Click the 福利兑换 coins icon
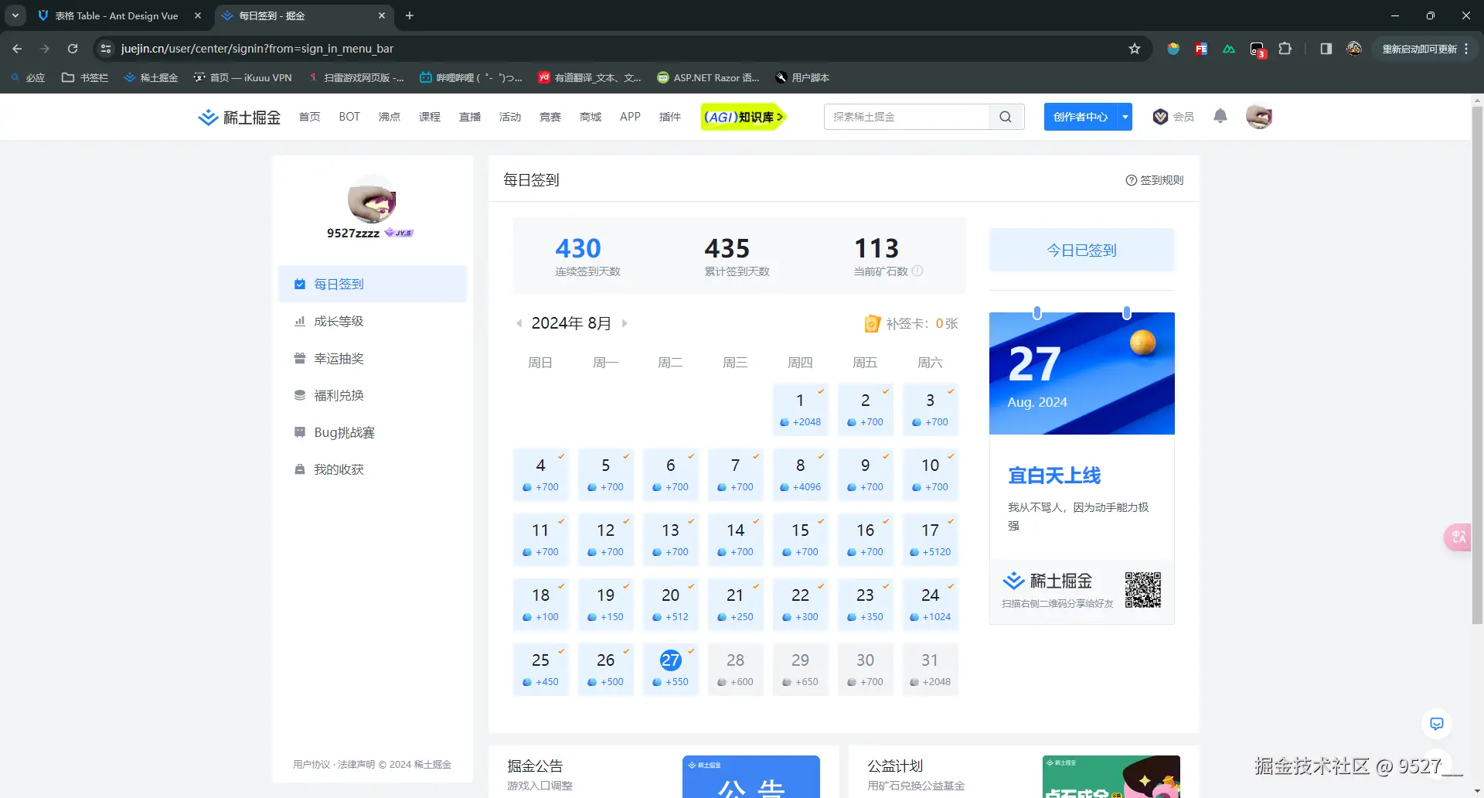The width and height of the screenshot is (1484, 798). pyautogui.click(x=300, y=395)
